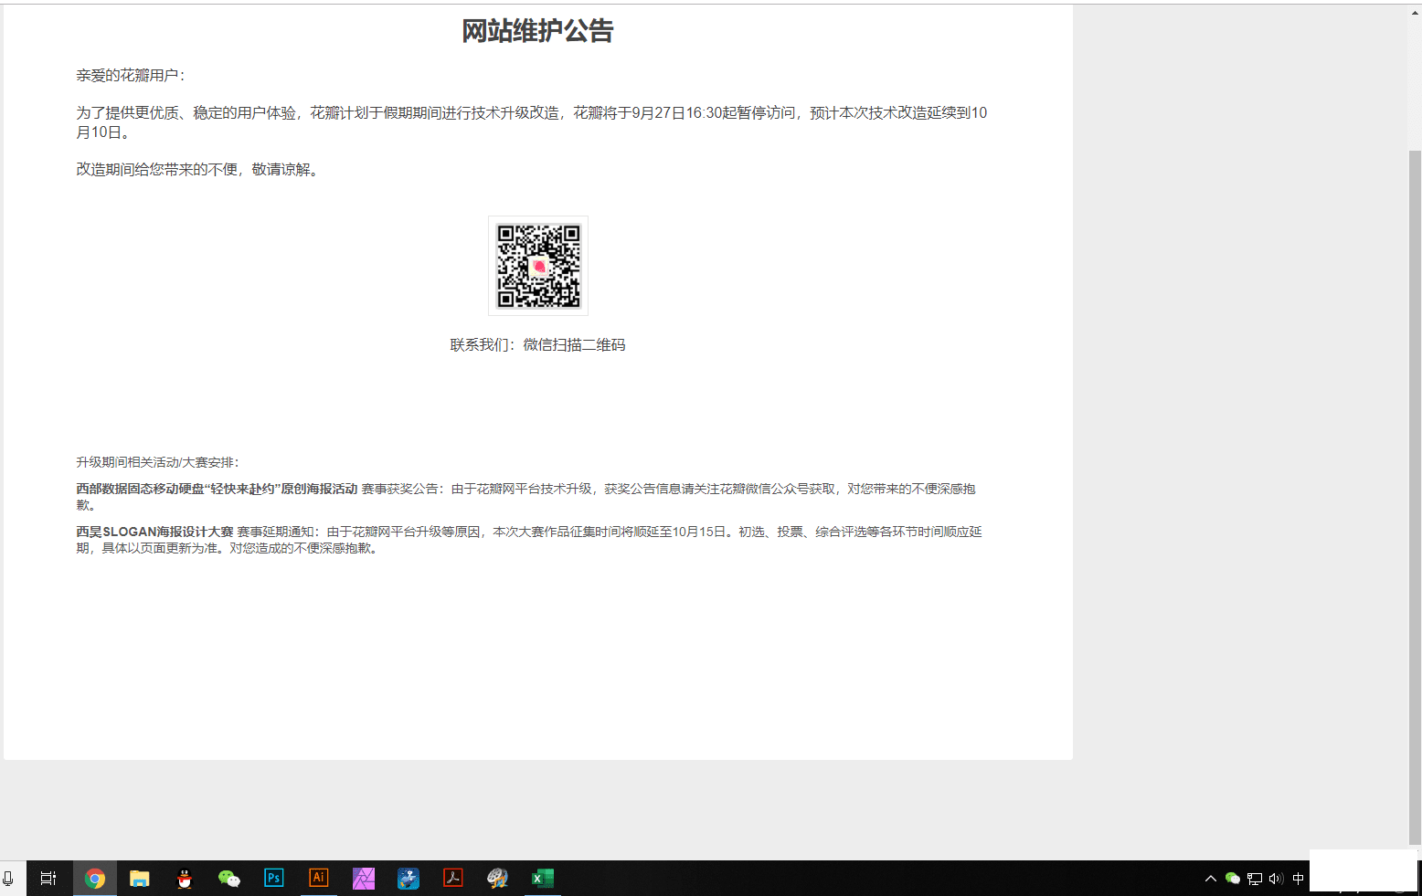Click the page vertical scrollbar thumb
The height and width of the screenshot is (896, 1422).
point(1415,498)
